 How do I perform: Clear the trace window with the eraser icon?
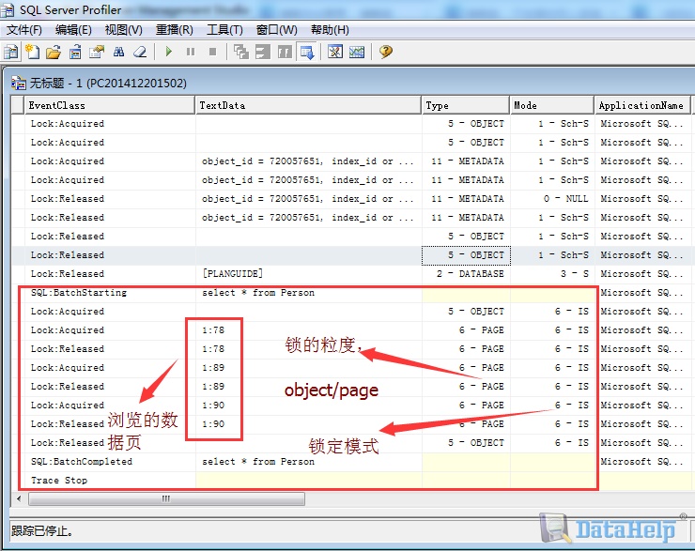[x=140, y=52]
